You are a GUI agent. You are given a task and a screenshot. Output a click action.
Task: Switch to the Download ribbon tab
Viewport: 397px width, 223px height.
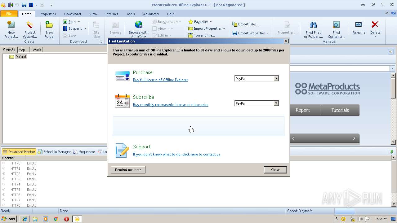(73, 14)
